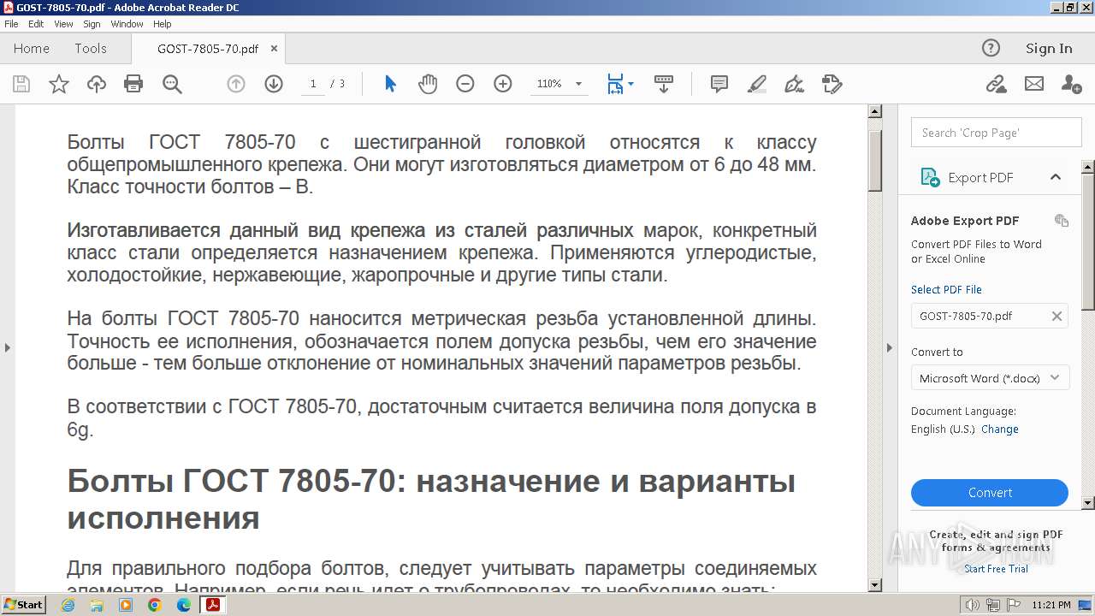The width and height of the screenshot is (1095, 616).
Task: Open the Help menu
Action: [x=162, y=24]
